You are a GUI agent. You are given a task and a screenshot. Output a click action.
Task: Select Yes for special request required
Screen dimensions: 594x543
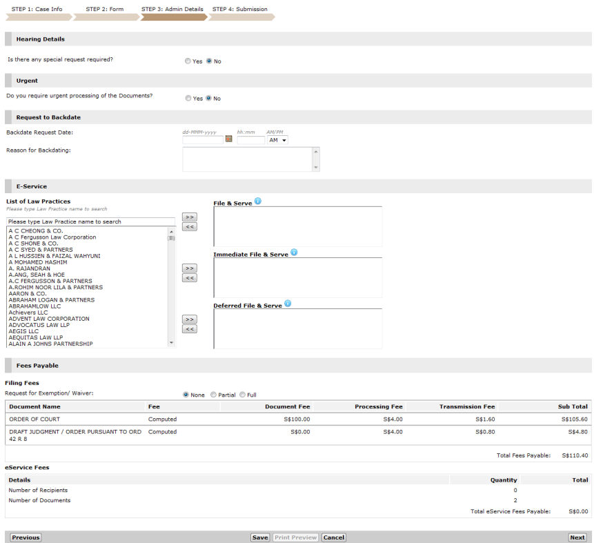point(188,61)
